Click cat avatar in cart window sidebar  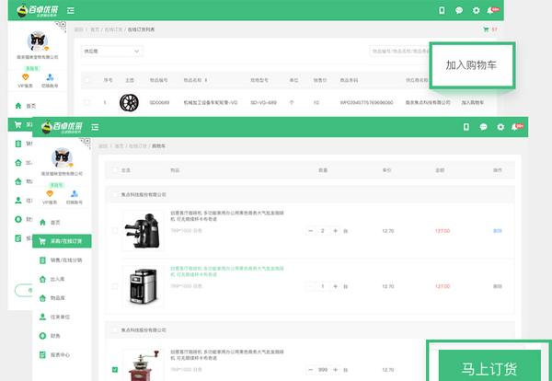click(x=62, y=157)
